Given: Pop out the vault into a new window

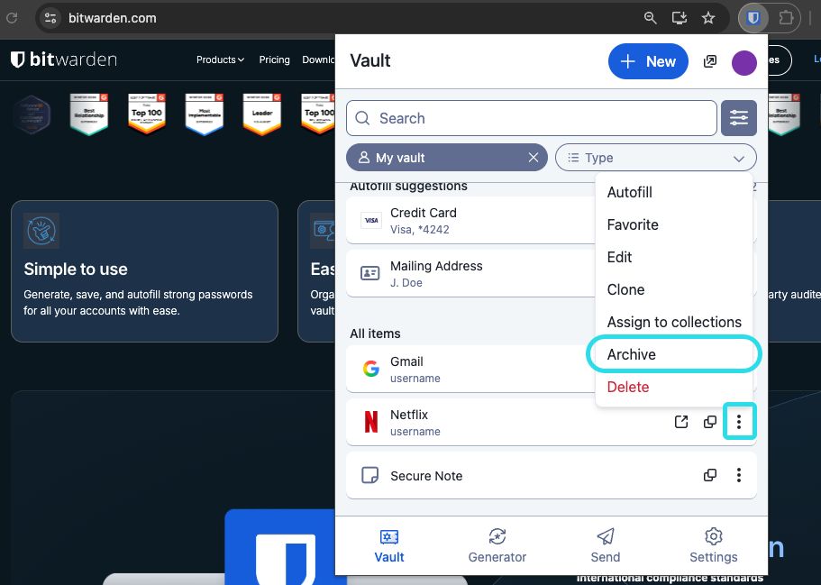Looking at the screenshot, I should 710,60.
